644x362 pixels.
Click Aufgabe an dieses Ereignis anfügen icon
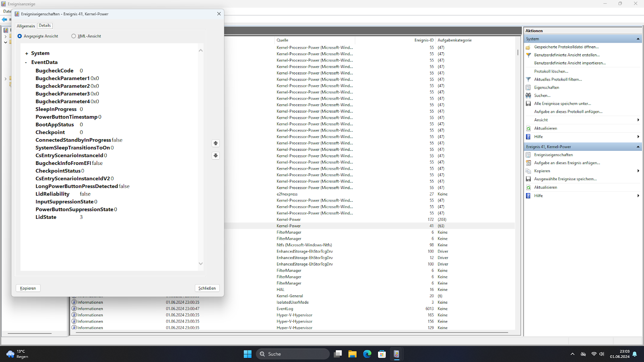tap(528, 163)
